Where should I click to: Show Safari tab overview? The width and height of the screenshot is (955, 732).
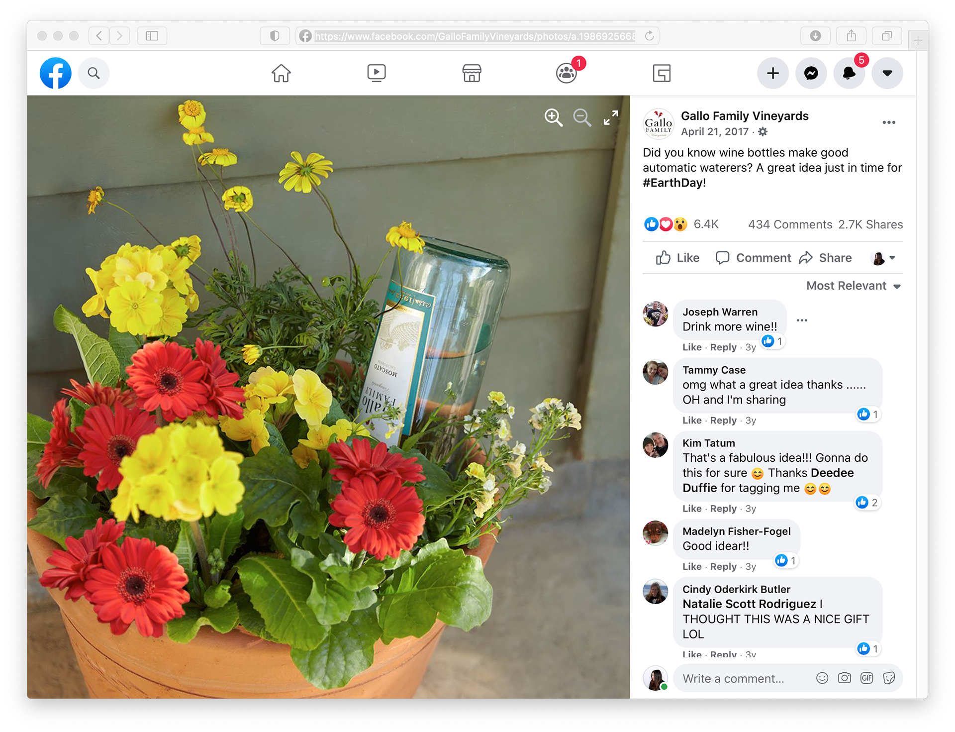point(887,36)
